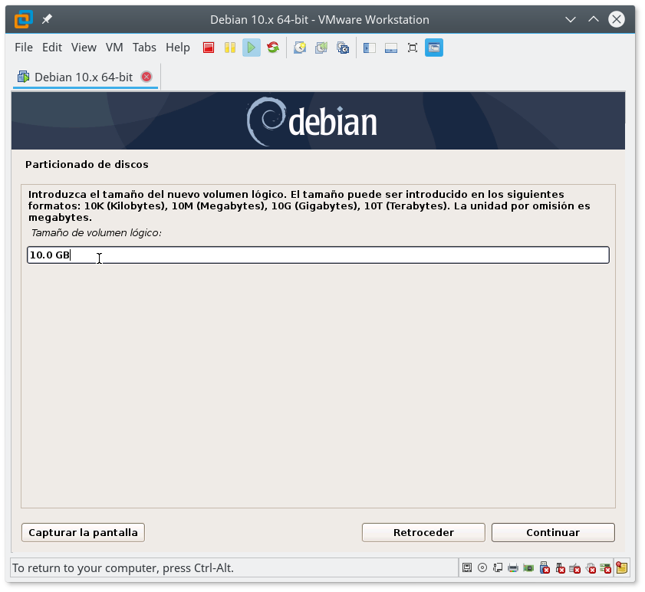Restart the guest with the red-green arrows icon
The height and width of the screenshot is (592, 645).
(x=273, y=48)
